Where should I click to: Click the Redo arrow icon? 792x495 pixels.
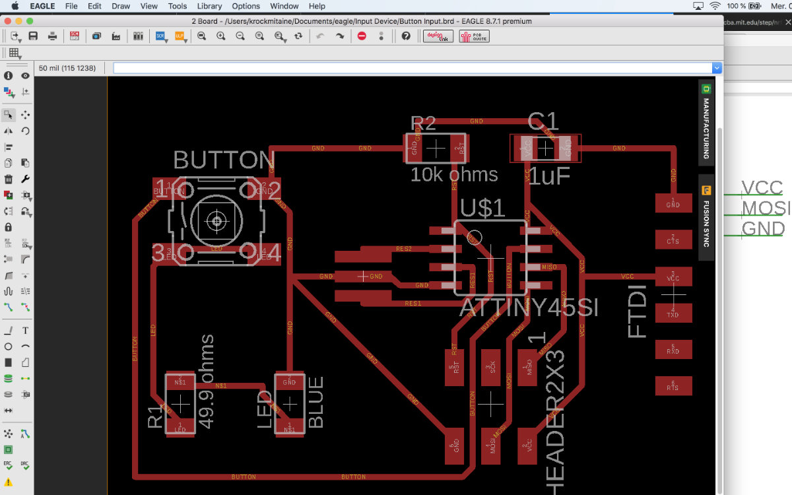click(x=340, y=36)
